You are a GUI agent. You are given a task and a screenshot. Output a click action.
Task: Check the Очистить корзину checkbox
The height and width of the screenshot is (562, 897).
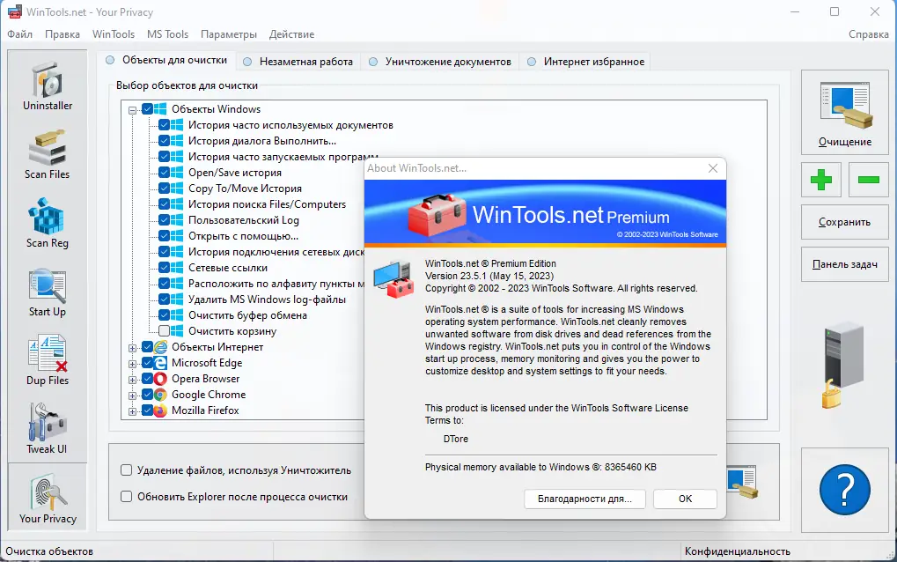pyautogui.click(x=165, y=331)
